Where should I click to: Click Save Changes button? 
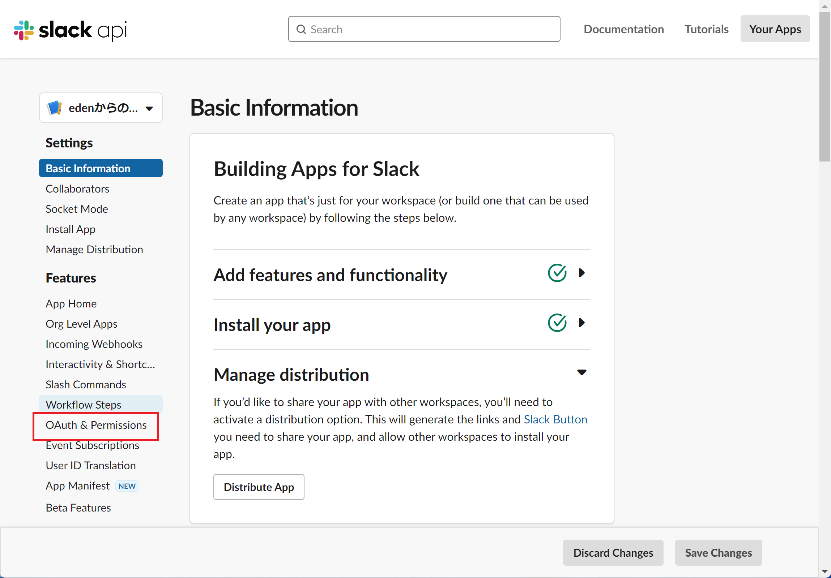coord(719,553)
